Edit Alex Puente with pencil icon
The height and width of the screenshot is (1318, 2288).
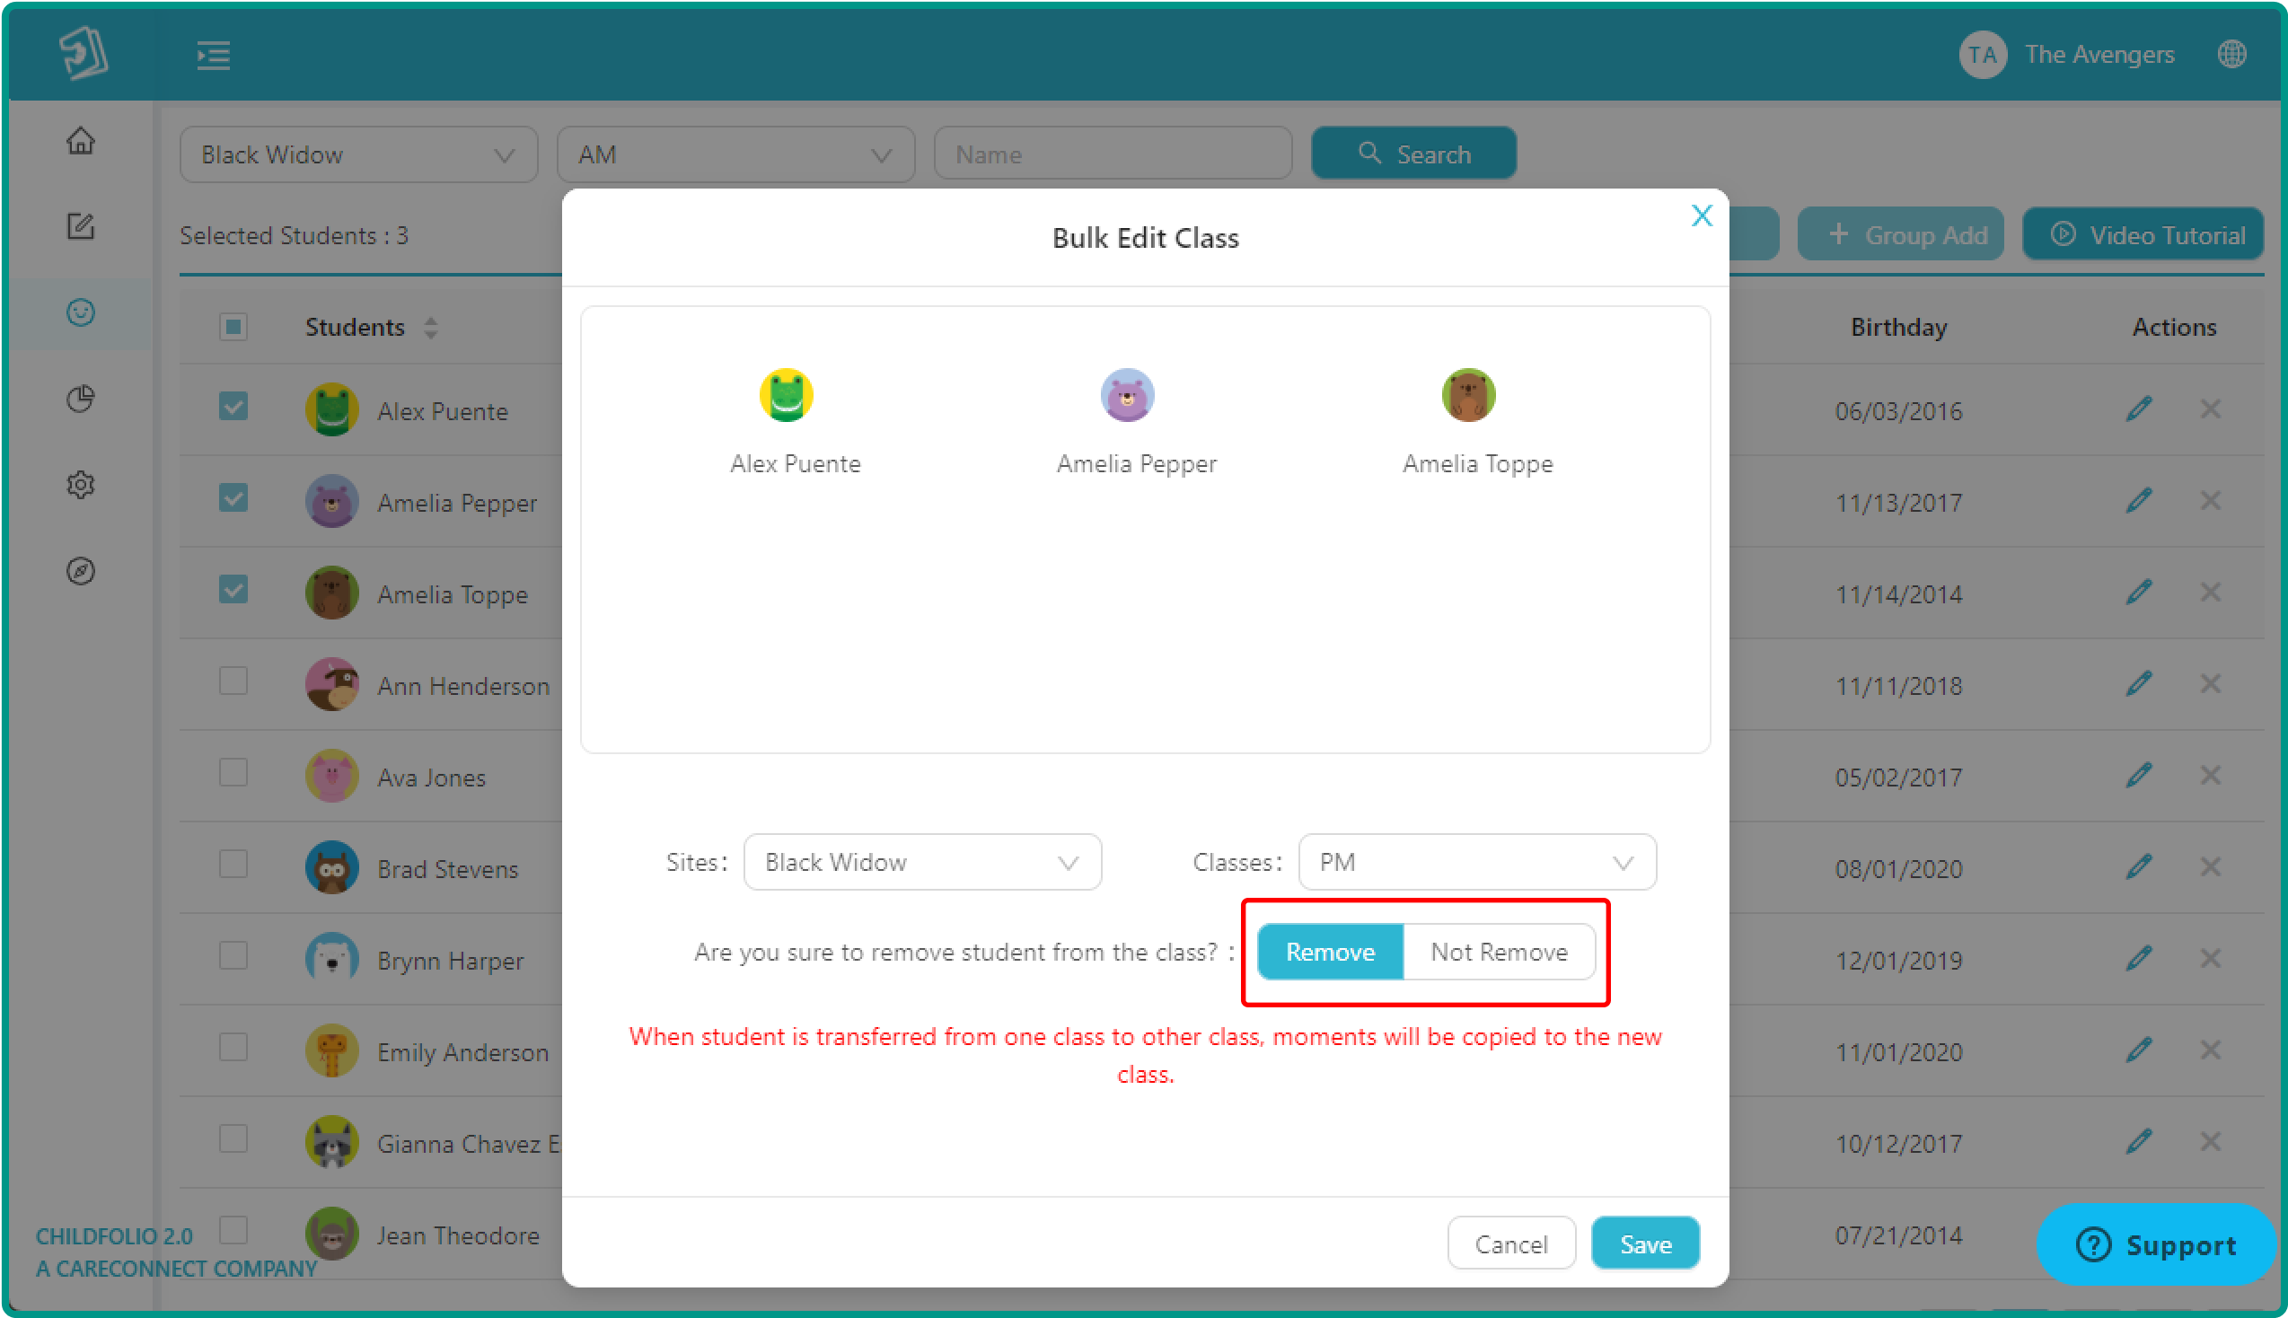pyautogui.click(x=2139, y=409)
